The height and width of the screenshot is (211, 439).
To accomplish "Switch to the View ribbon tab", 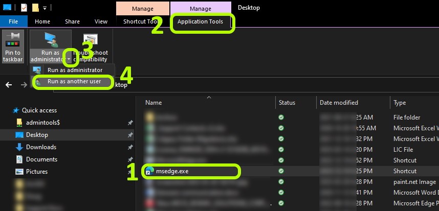I will point(101,21).
